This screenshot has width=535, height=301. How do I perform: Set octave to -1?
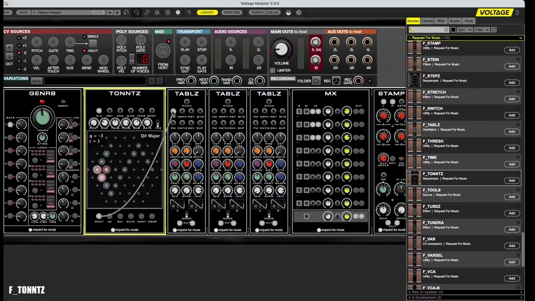point(19,61)
